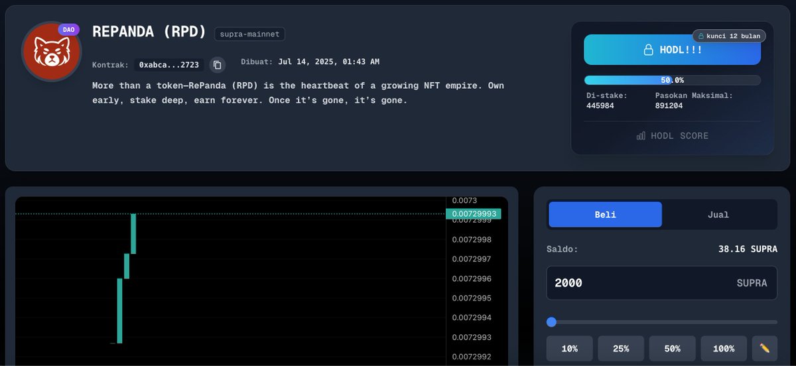Click the lock icon in the HODL!!! button
Image resolution: width=796 pixels, height=366 pixels.
649,50
